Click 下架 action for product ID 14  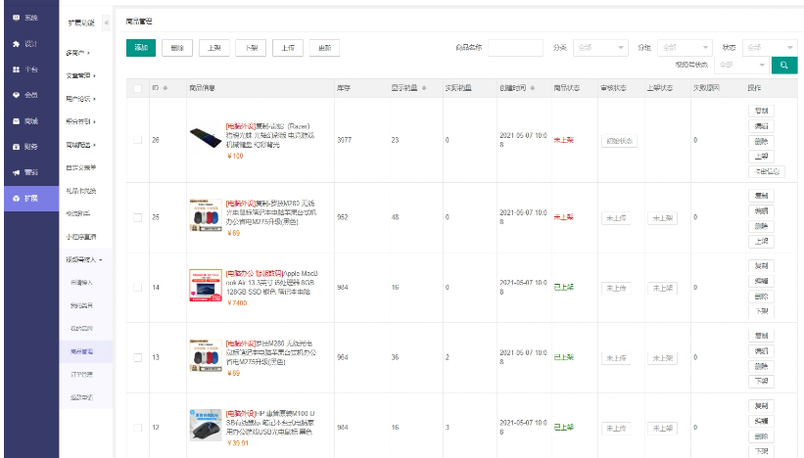[x=762, y=311]
